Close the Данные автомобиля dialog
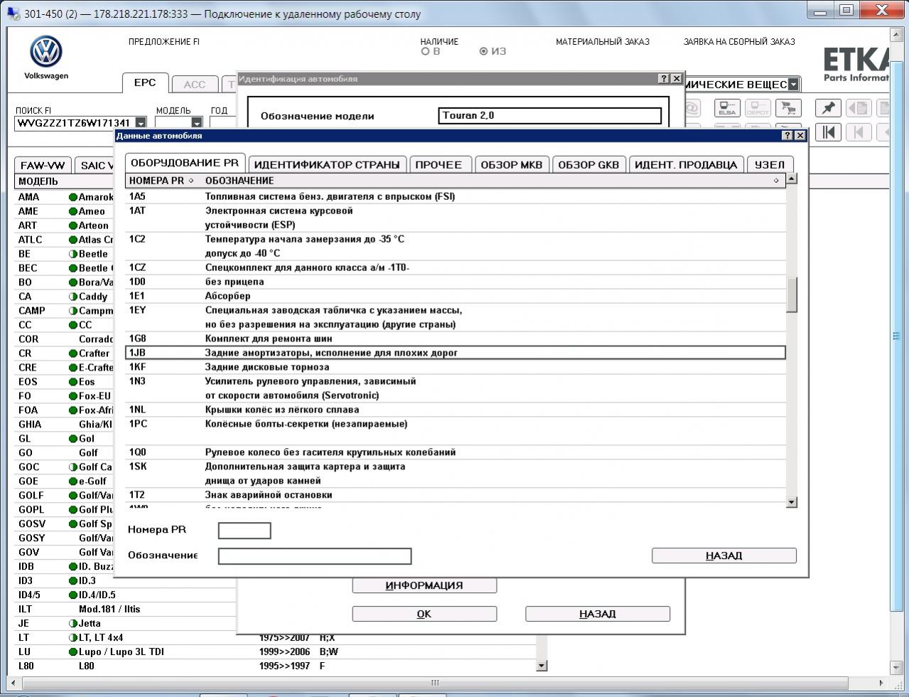This screenshot has width=909, height=697. (x=800, y=135)
